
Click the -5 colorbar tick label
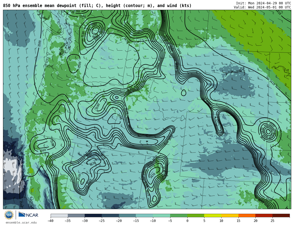[x=170, y=221]
